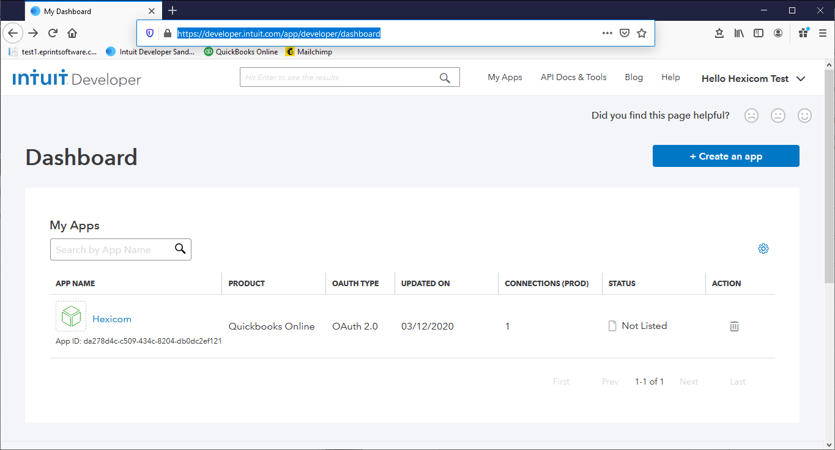Open the page actions three-dot menu

click(607, 34)
